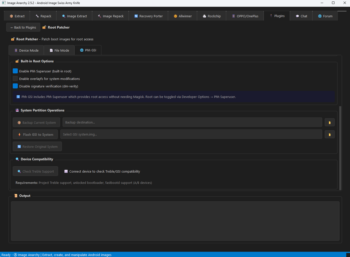Open the Extract tab
Screen dimensions: 350x257
(17, 16)
